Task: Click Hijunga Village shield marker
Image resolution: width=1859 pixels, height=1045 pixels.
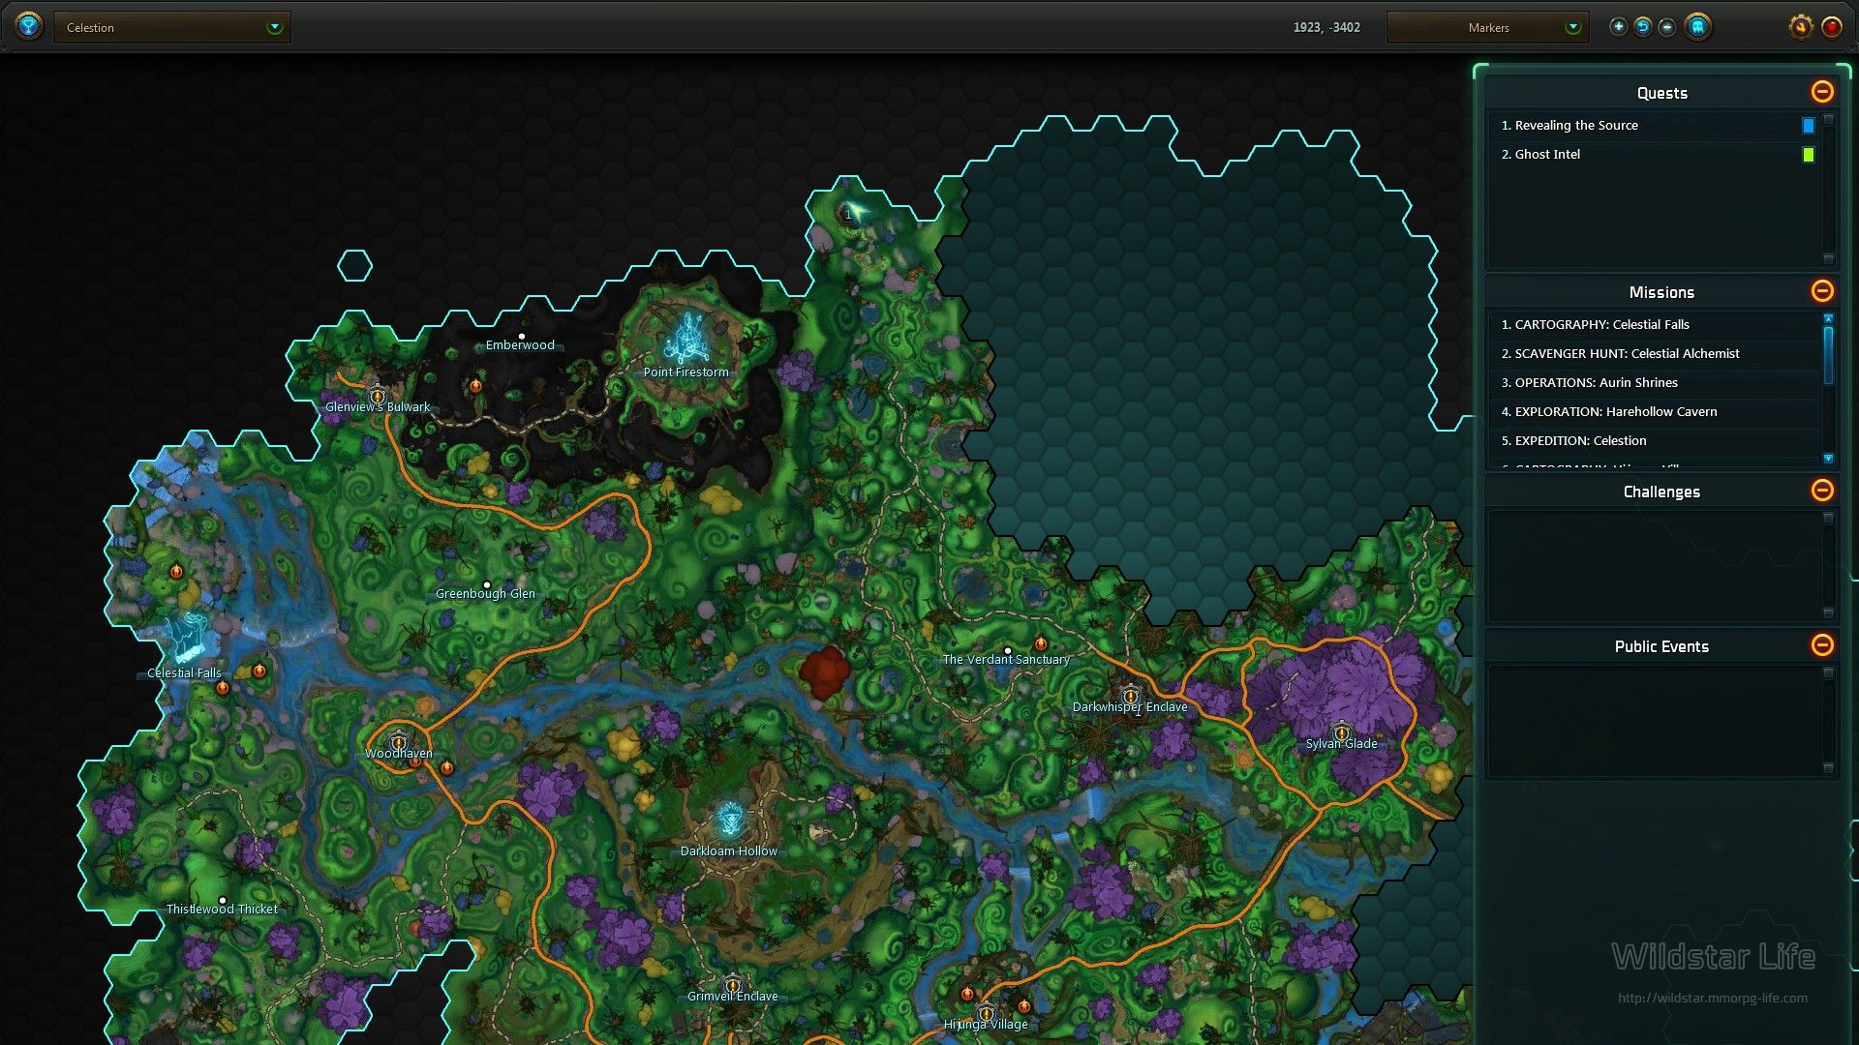Action: coord(986,1014)
